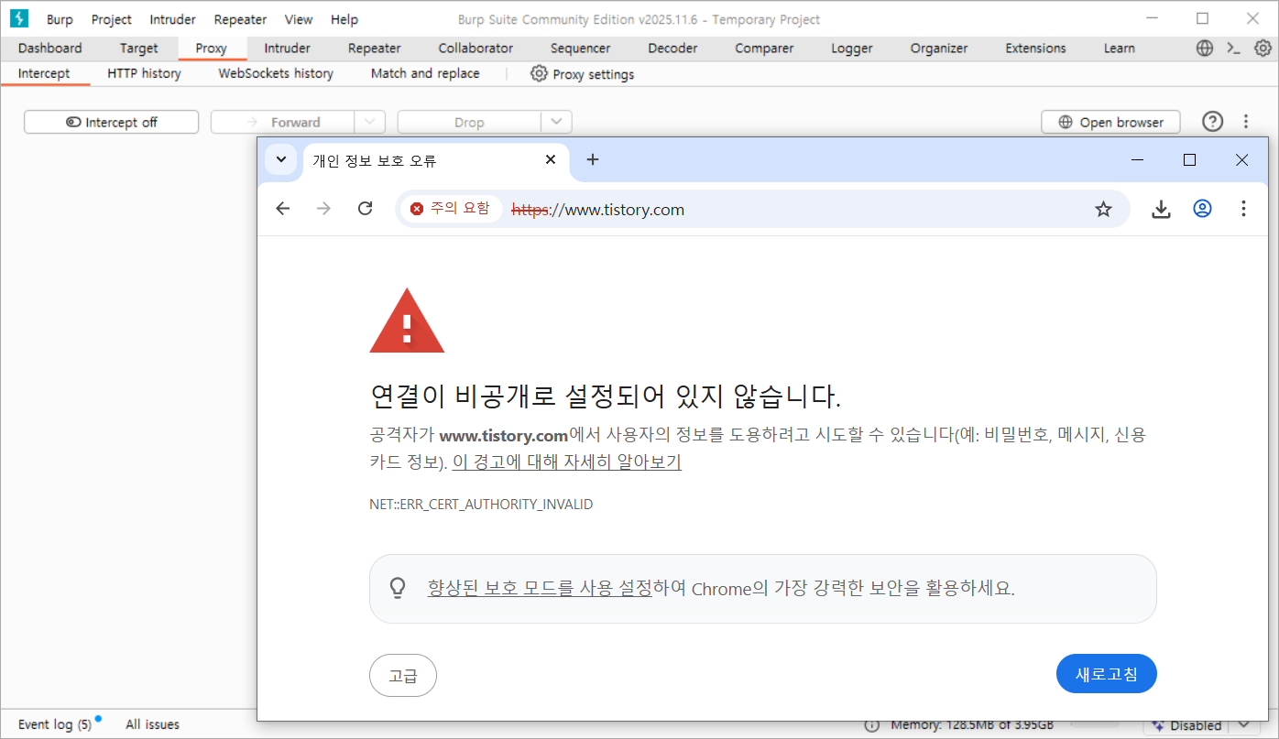Open the Help menu
The width and height of the screenshot is (1279, 739).
344,19
